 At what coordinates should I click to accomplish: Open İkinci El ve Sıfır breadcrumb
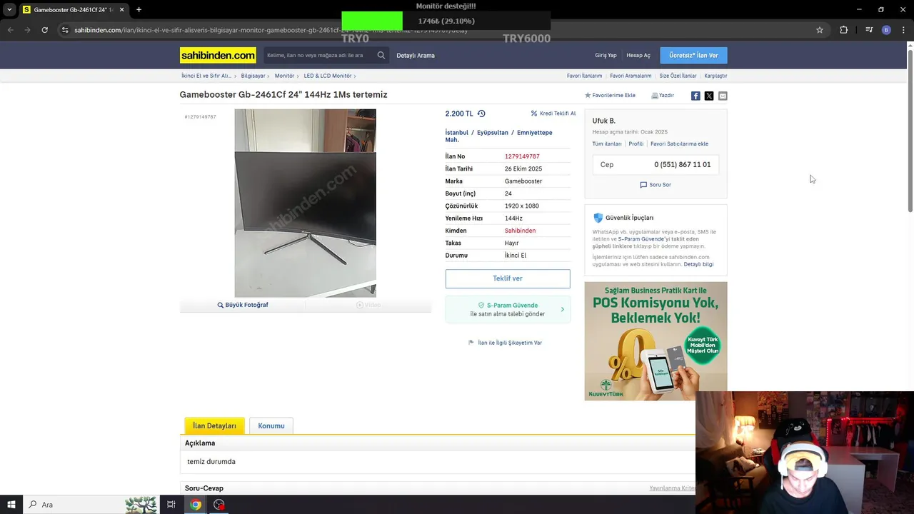pos(206,76)
